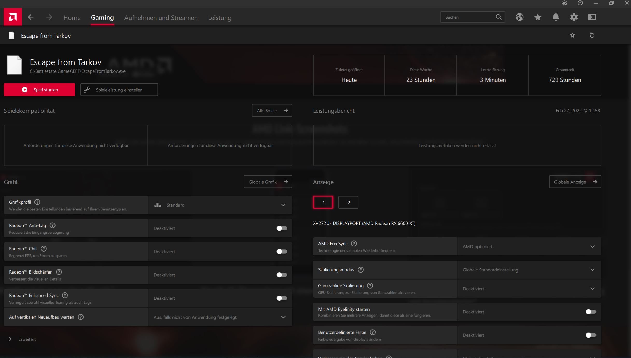This screenshot has height=358, width=631.
Task: Click the bug report icon
Action: tap(565, 3)
